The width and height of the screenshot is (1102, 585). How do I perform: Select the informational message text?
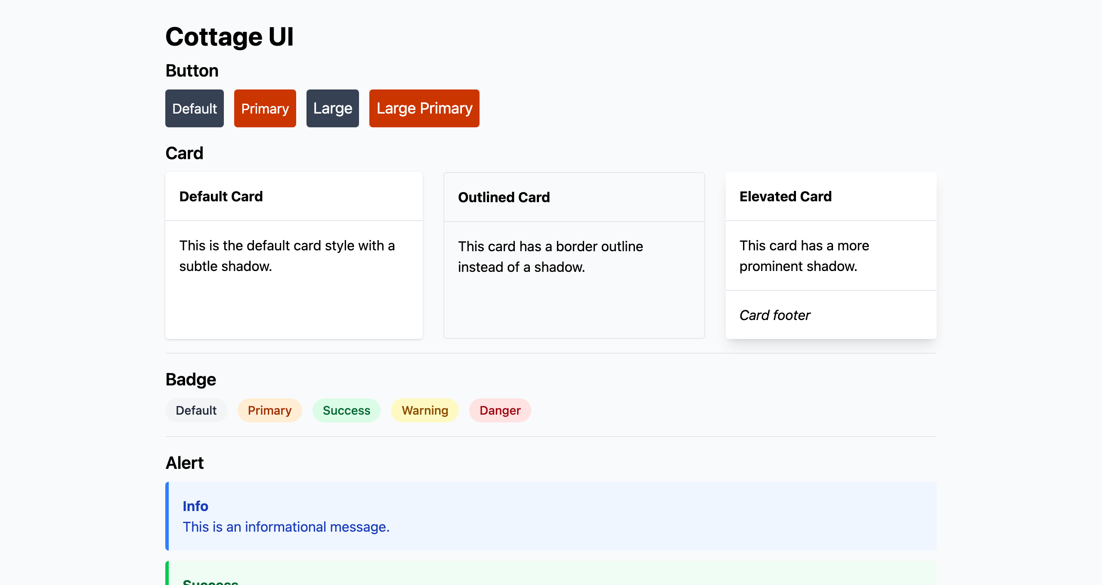click(x=286, y=526)
